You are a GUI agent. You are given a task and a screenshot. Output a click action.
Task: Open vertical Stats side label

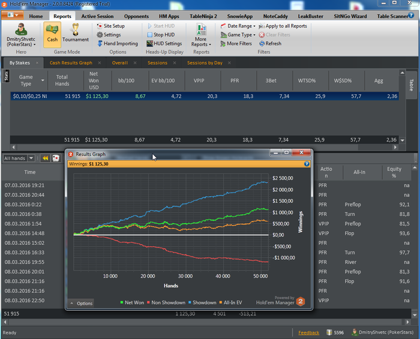[7, 76]
